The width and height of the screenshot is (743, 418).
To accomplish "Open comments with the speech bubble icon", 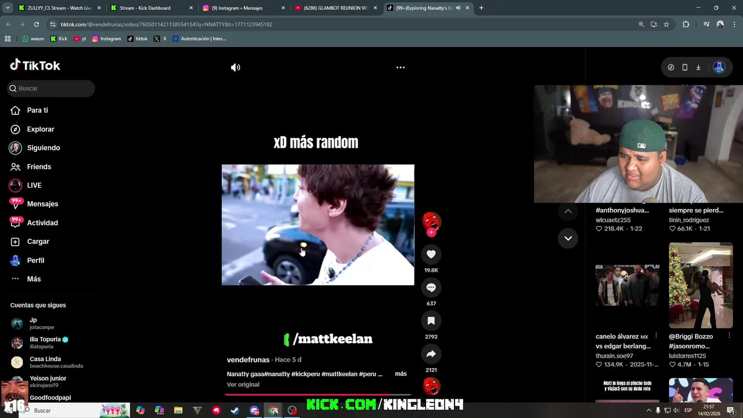I will (x=431, y=287).
